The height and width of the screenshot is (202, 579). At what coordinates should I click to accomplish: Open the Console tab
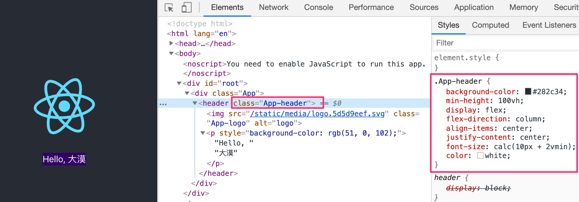[x=319, y=7]
